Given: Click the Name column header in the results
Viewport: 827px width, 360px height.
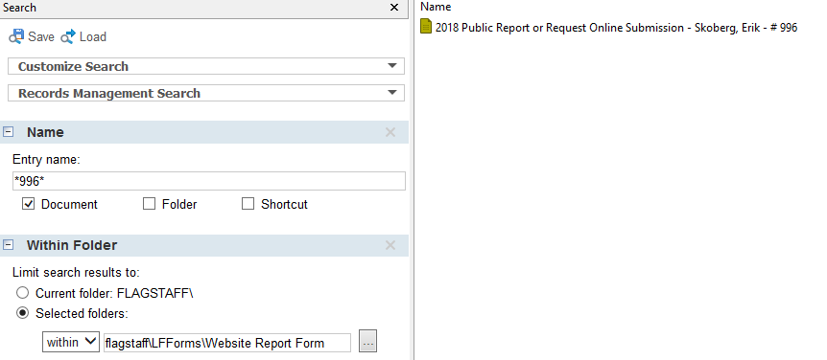Looking at the screenshot, I should (436, 7).
